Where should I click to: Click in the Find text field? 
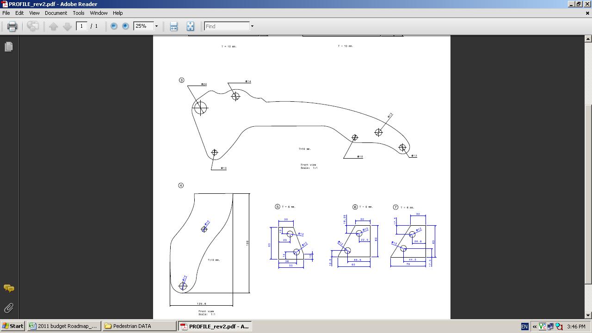pyautogui.click(x=227, y=26)
